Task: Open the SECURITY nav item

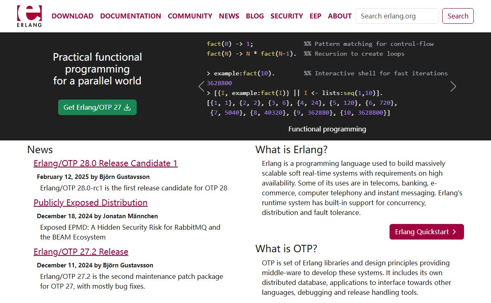Action: point(286,16)
